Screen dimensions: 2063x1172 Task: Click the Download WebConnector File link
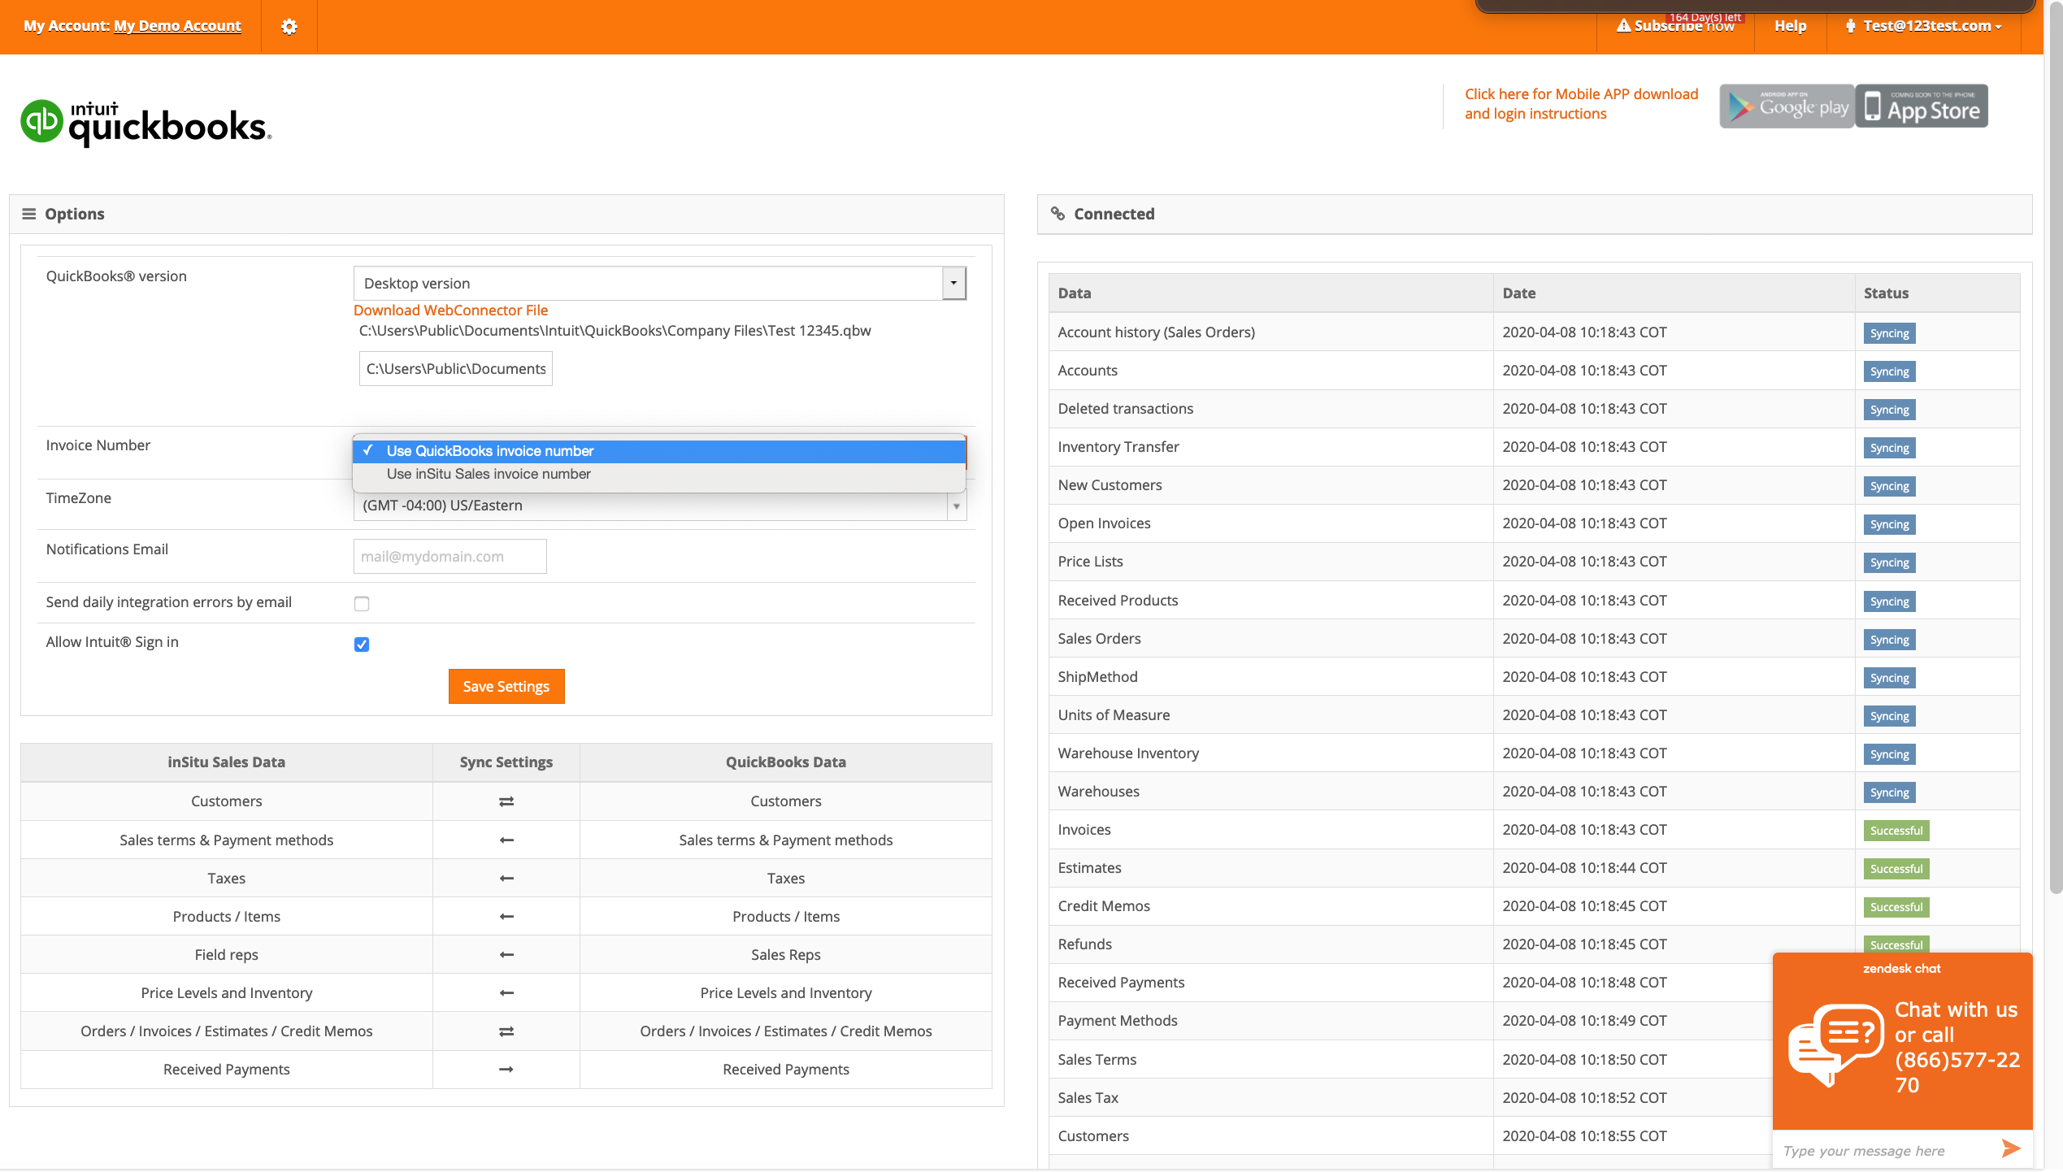click(450, 310)
